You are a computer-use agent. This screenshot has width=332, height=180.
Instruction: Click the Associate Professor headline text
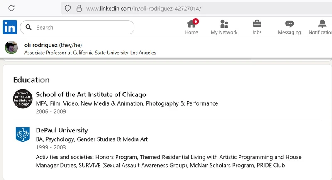click(x=90, y=53)
